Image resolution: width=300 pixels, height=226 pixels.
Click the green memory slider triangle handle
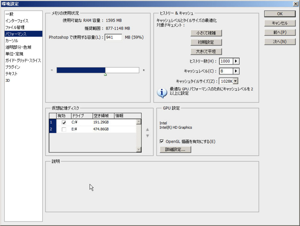point(105,74)
